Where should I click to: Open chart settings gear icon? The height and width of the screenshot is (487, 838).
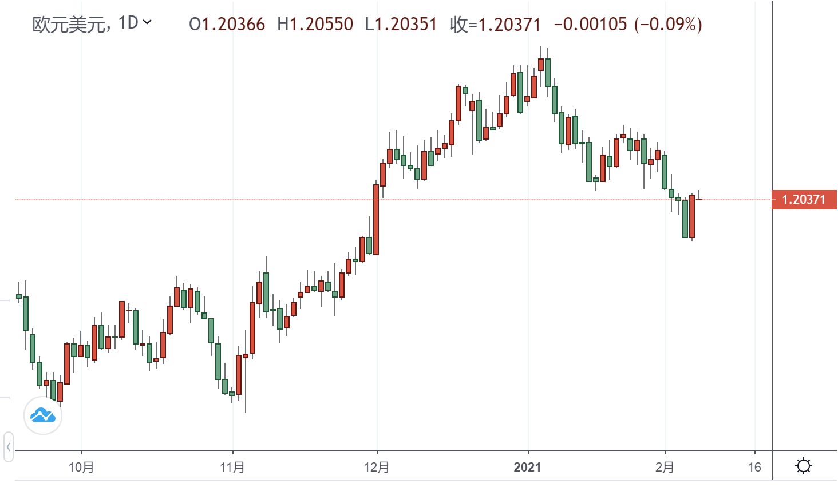tap(804, 466)
